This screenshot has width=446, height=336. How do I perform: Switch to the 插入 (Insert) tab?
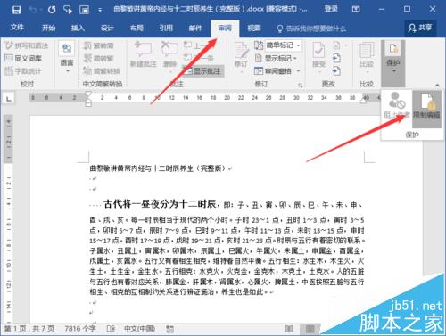78,28
